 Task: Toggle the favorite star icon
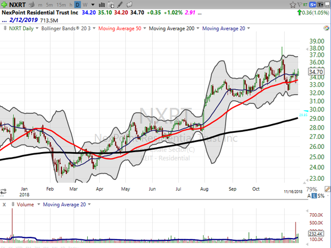pos(293,4)
